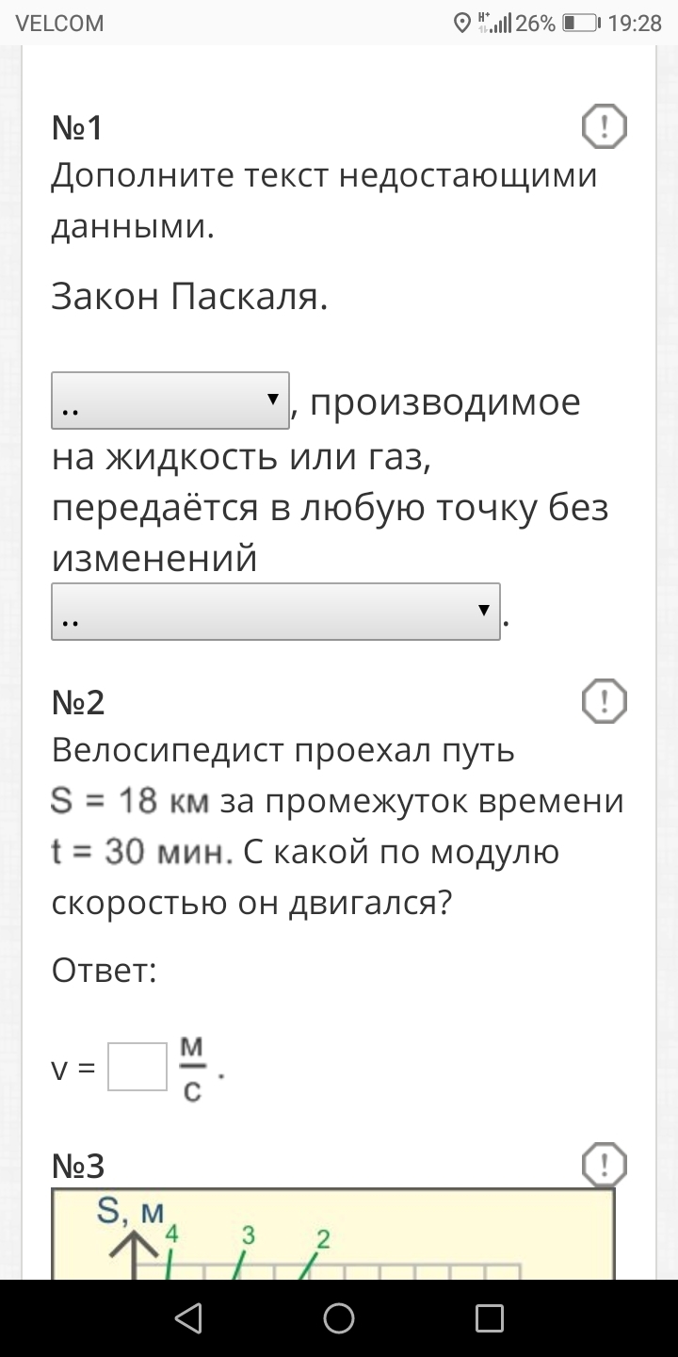The width and height of the screenshot is (678, 1357).
Task: Tap the battery icon in the status bar
Action: pos(581,24)
